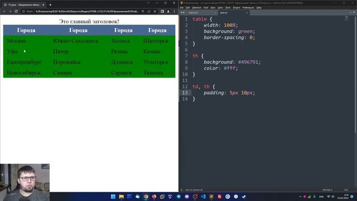357x201 pixels.
Task: Click the page heading 'Это главный заголовок!'
Action: tap(89, 21)
